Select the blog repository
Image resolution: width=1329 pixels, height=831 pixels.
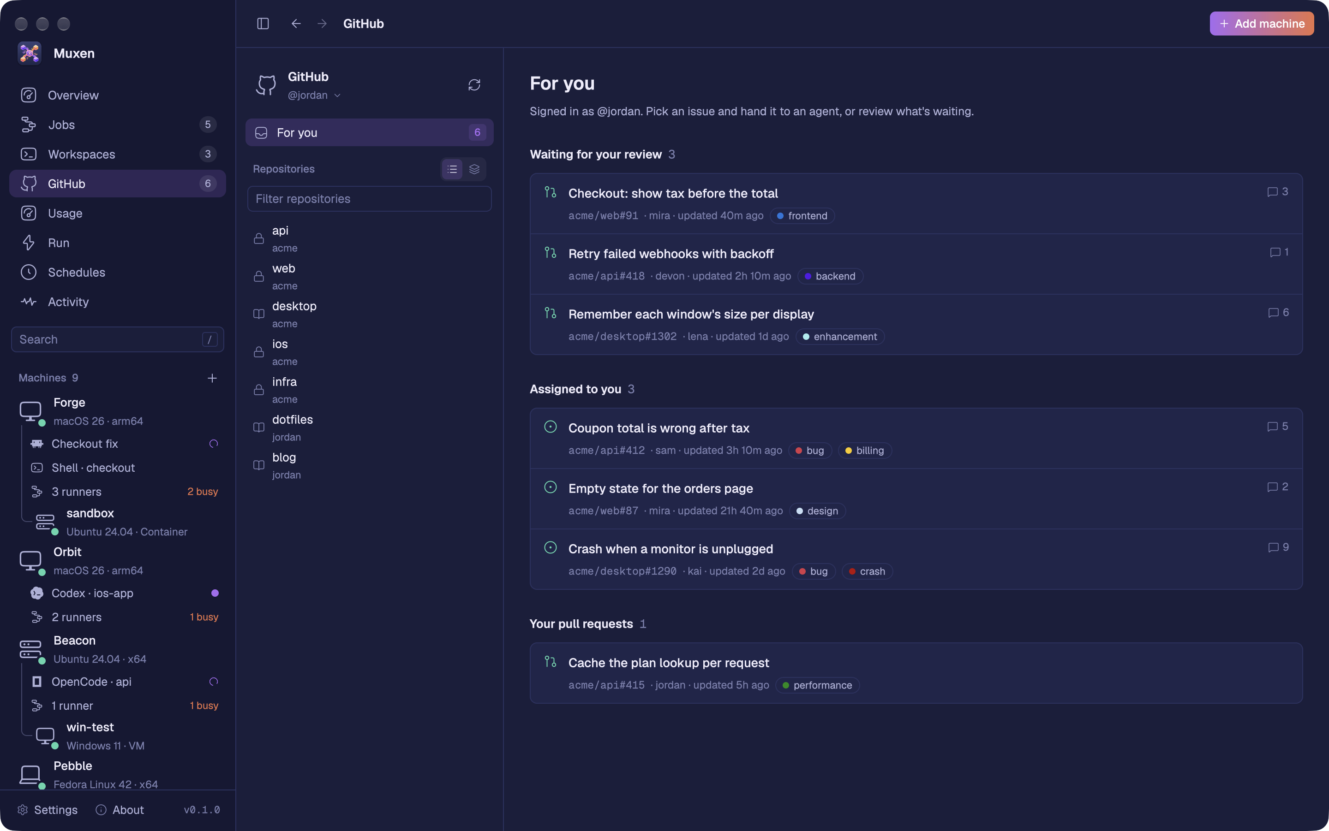coord(370,465)
